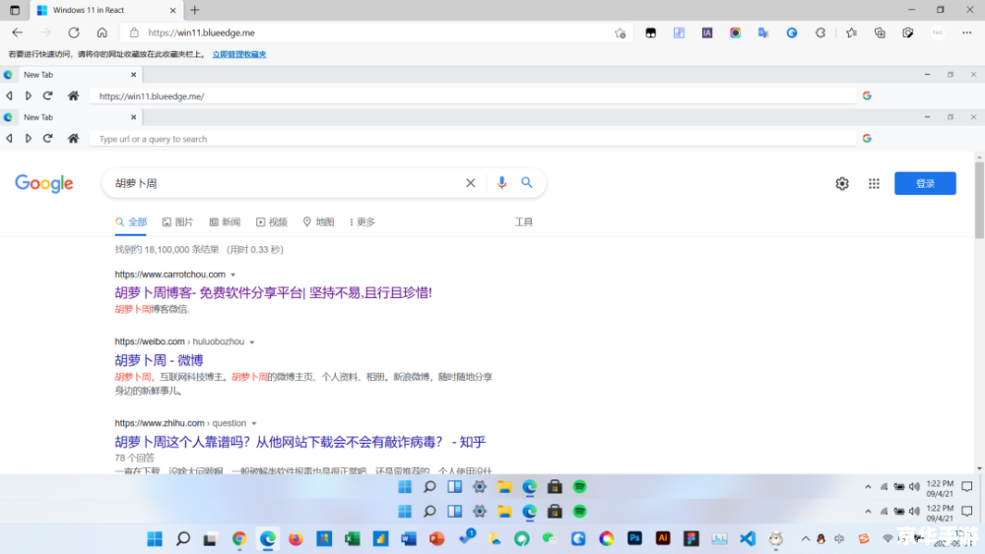This screenshot has height=554, width=985.
Task: Show hidden icons in upper nested tray
Action: click(868, 487)
